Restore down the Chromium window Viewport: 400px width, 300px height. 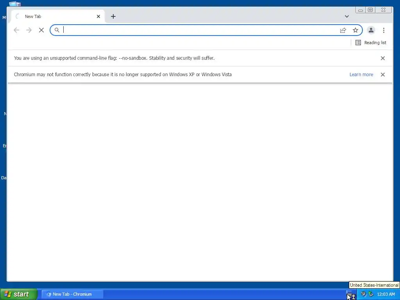tap(370, 10)
